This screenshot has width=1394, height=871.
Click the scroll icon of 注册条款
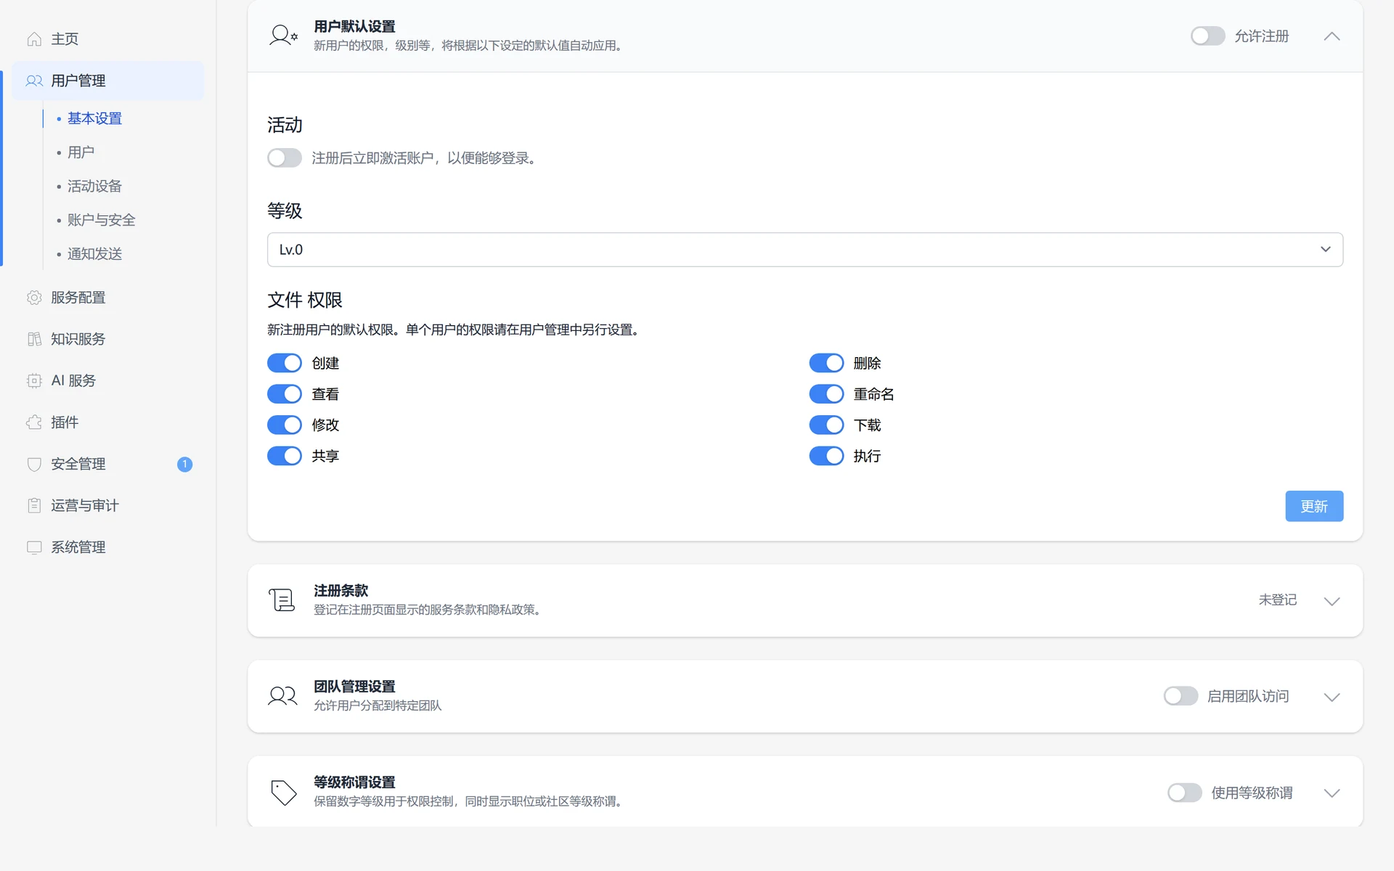pos(282,600)
